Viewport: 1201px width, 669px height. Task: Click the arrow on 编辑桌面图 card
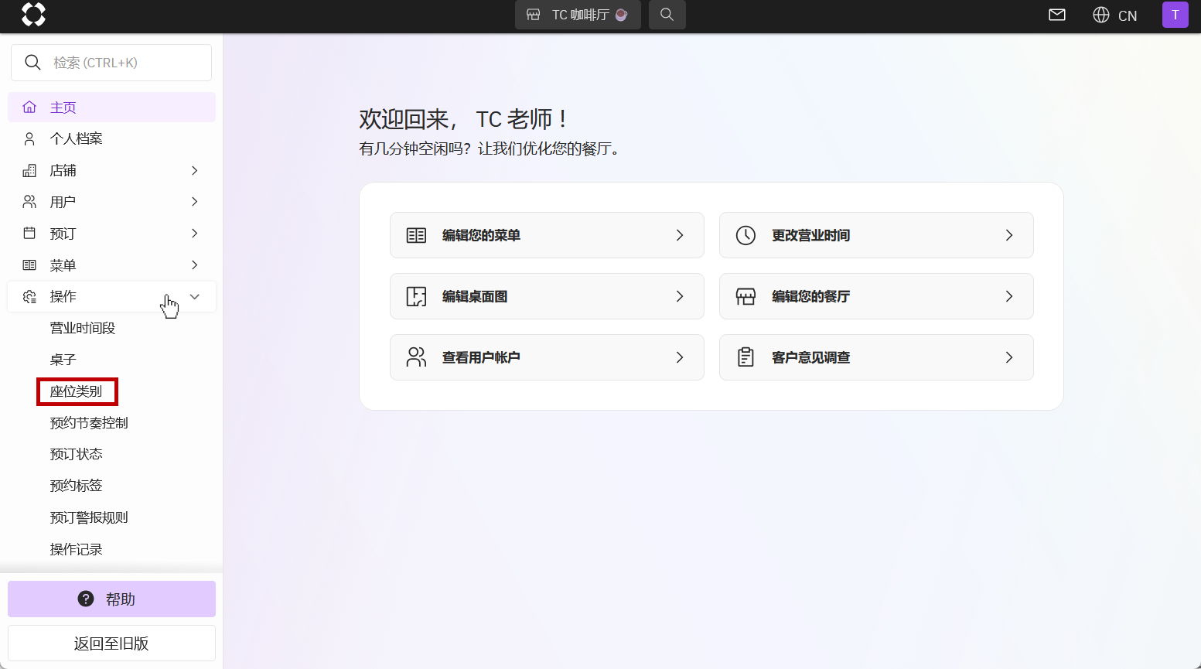(680, 296)
